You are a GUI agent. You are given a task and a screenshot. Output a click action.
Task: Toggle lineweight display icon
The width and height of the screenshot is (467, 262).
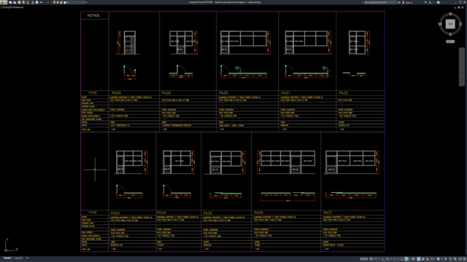[414, 259]
